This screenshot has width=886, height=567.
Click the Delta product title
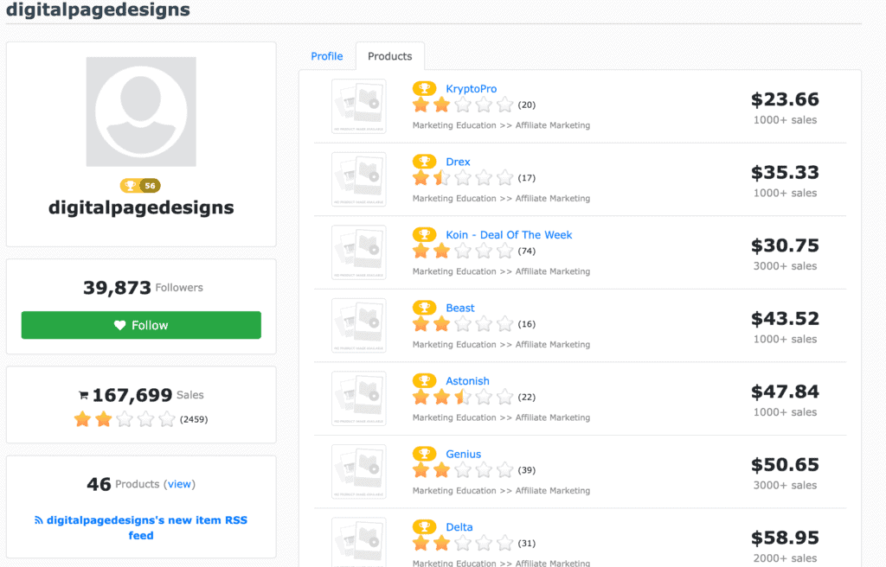click(x=459, y=527)
